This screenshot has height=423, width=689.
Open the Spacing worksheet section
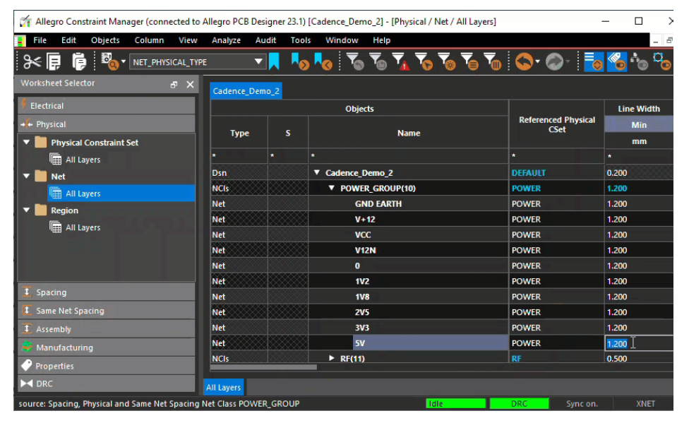click(107, 292)
